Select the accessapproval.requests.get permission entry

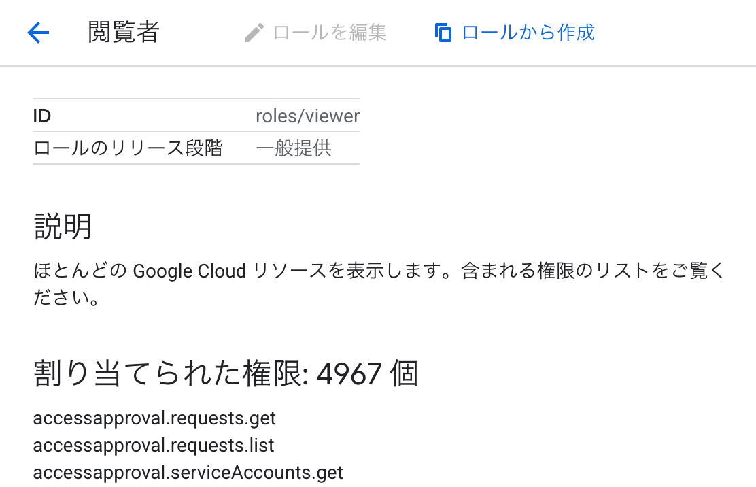pyautogui.click(x=154, y=418)
